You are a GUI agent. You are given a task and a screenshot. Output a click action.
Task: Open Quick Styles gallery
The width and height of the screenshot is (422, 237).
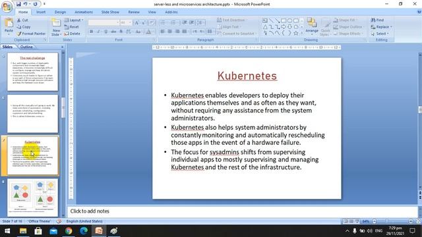point(325,27)
